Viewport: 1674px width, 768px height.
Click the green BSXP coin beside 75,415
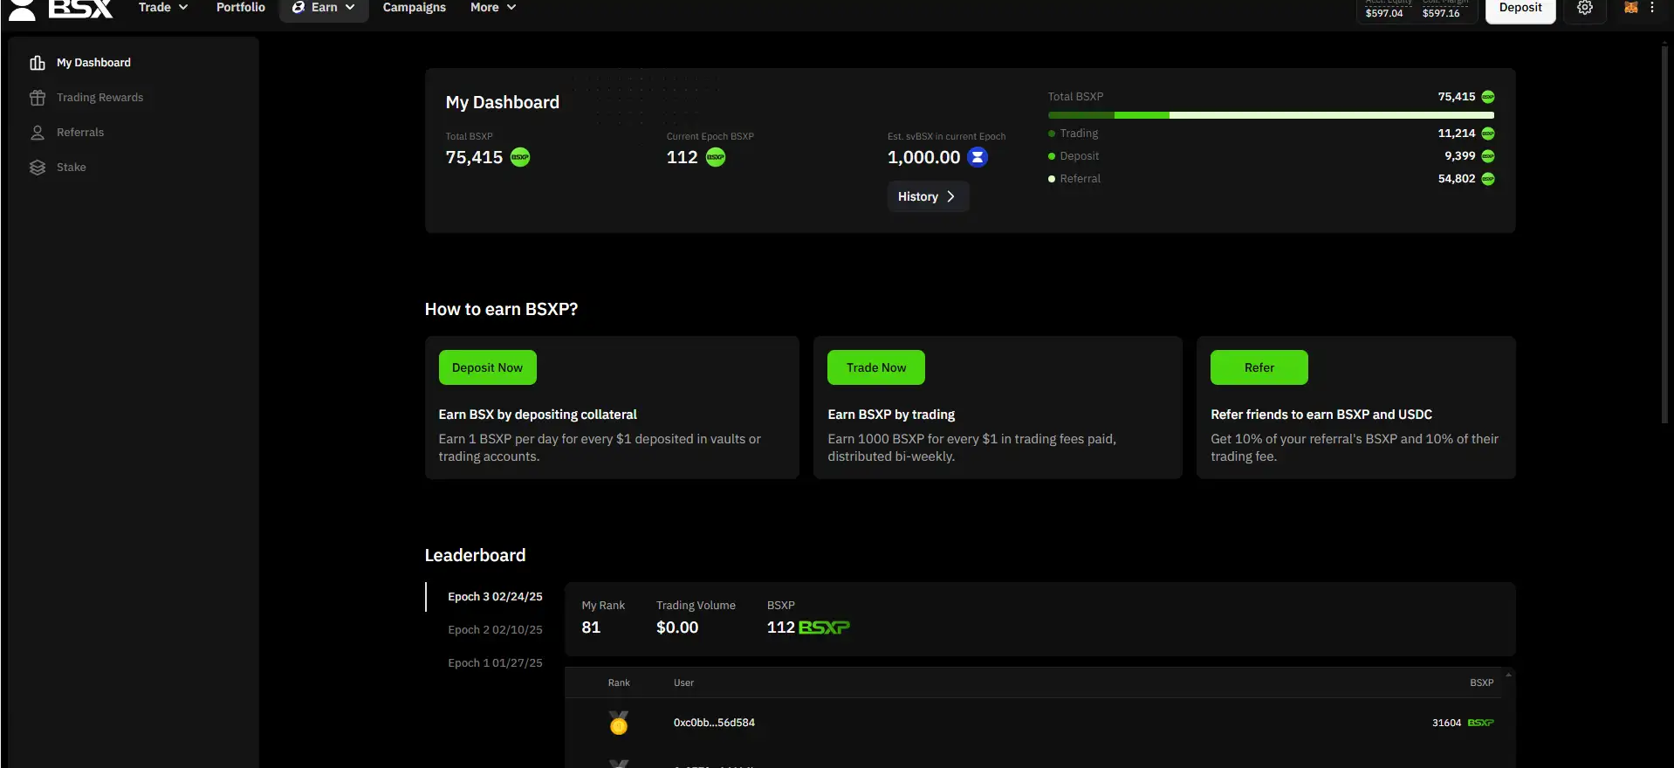point(520,157)
